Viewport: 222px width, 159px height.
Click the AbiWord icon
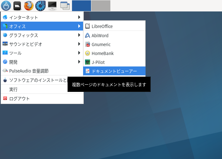(88, 35)
